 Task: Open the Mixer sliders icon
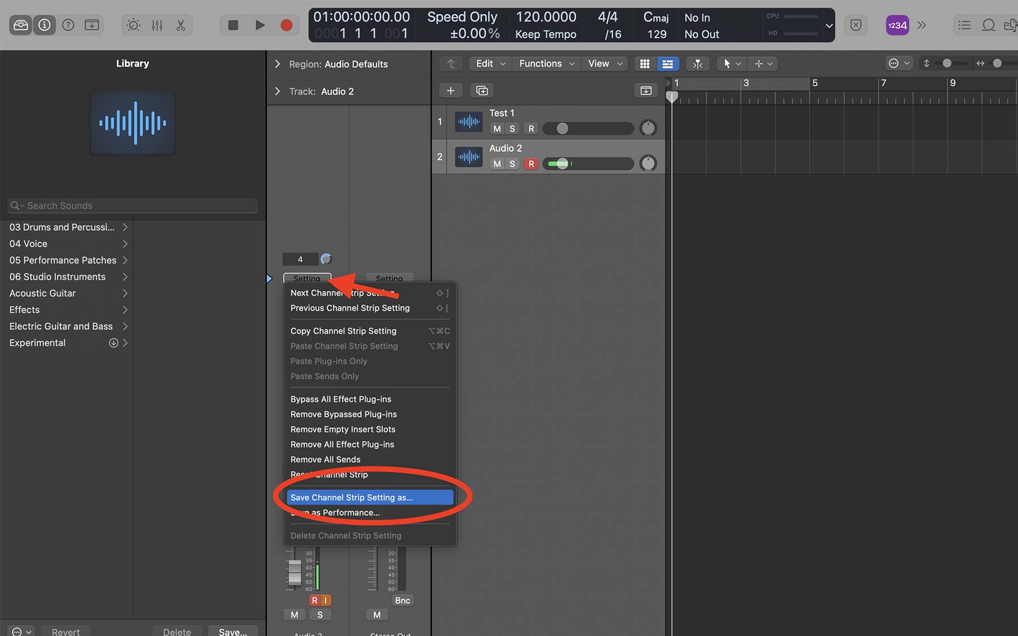click(157, 25)
